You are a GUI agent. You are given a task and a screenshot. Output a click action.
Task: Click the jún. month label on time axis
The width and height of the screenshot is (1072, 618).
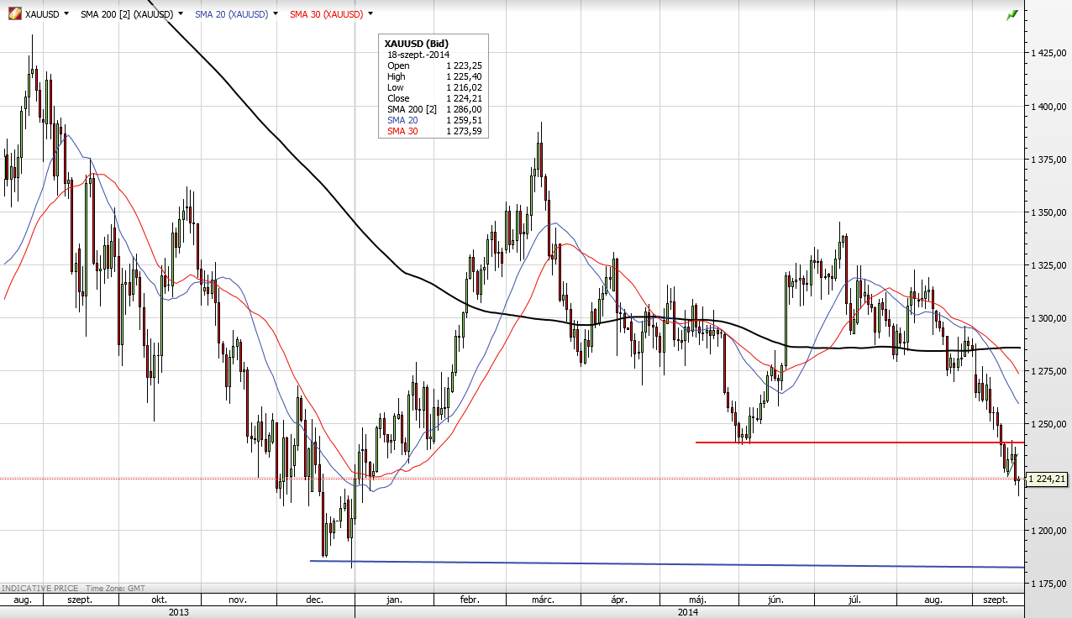point(775,600)
